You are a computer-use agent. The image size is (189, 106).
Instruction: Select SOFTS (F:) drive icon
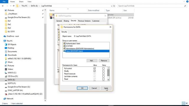click(x=6, y=83)
